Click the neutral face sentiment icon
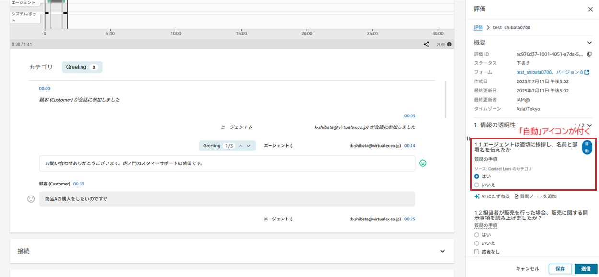 [x=31, y=198]
